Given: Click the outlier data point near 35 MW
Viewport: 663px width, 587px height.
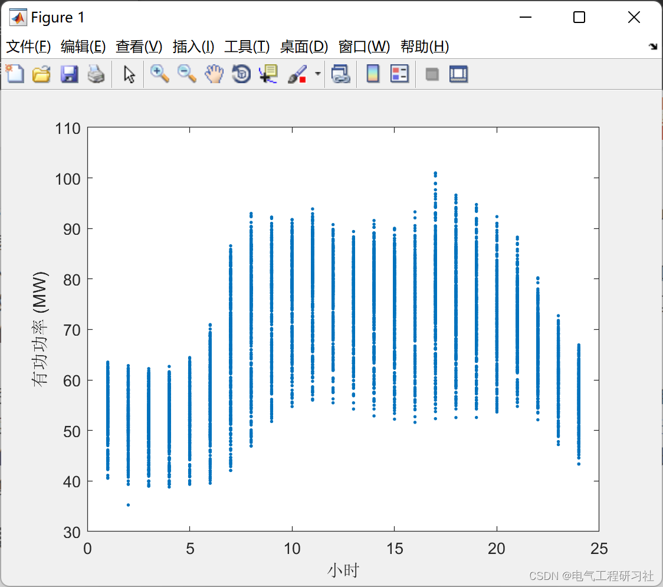Looking at the screenshot, I should point(128,505).
